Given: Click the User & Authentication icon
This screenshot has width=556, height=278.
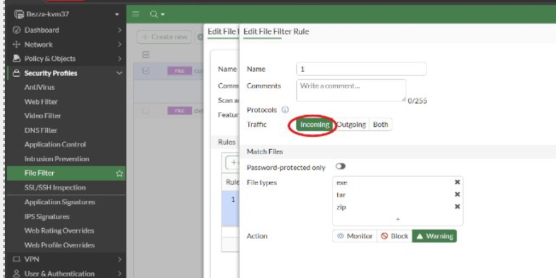Looking at the screenshot, I should [x=16, y=274].
